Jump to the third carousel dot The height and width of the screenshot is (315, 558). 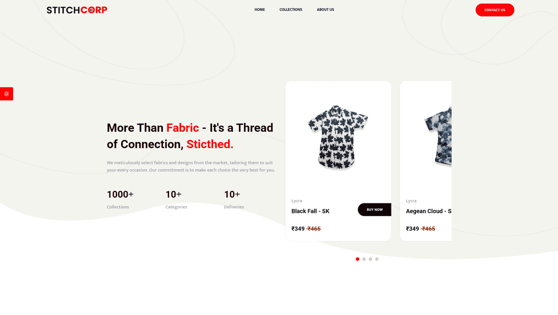coord(370,259)
